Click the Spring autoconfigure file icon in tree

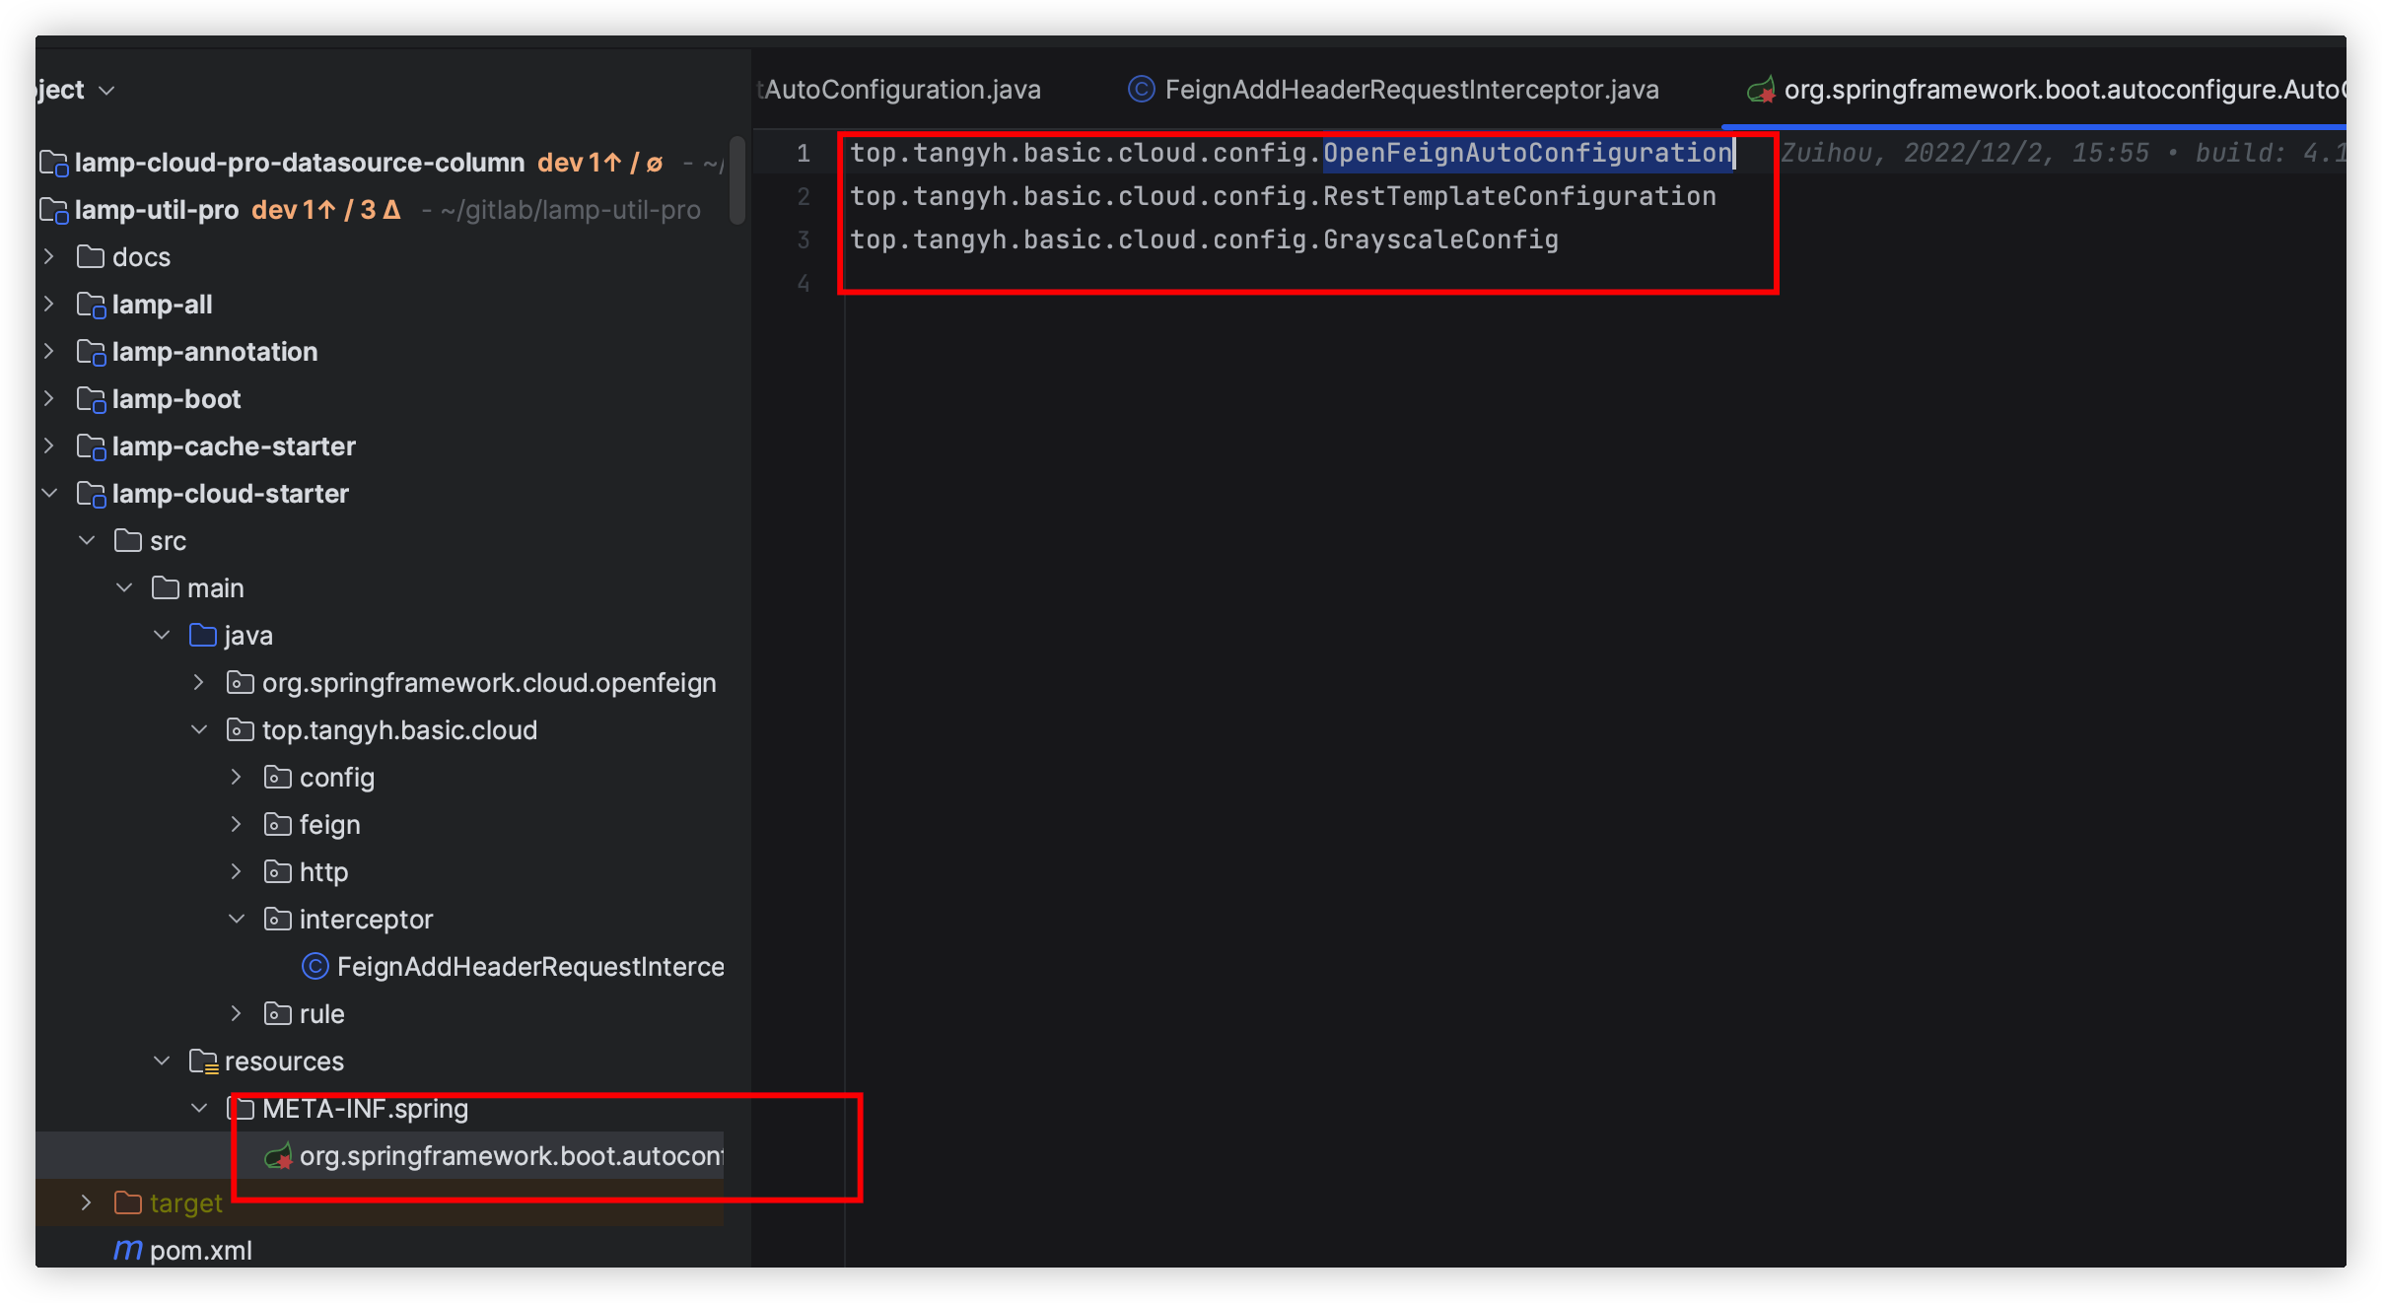point(279,1155)
